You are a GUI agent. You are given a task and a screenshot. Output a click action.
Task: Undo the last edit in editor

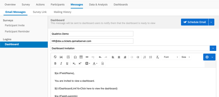(100, 57)
